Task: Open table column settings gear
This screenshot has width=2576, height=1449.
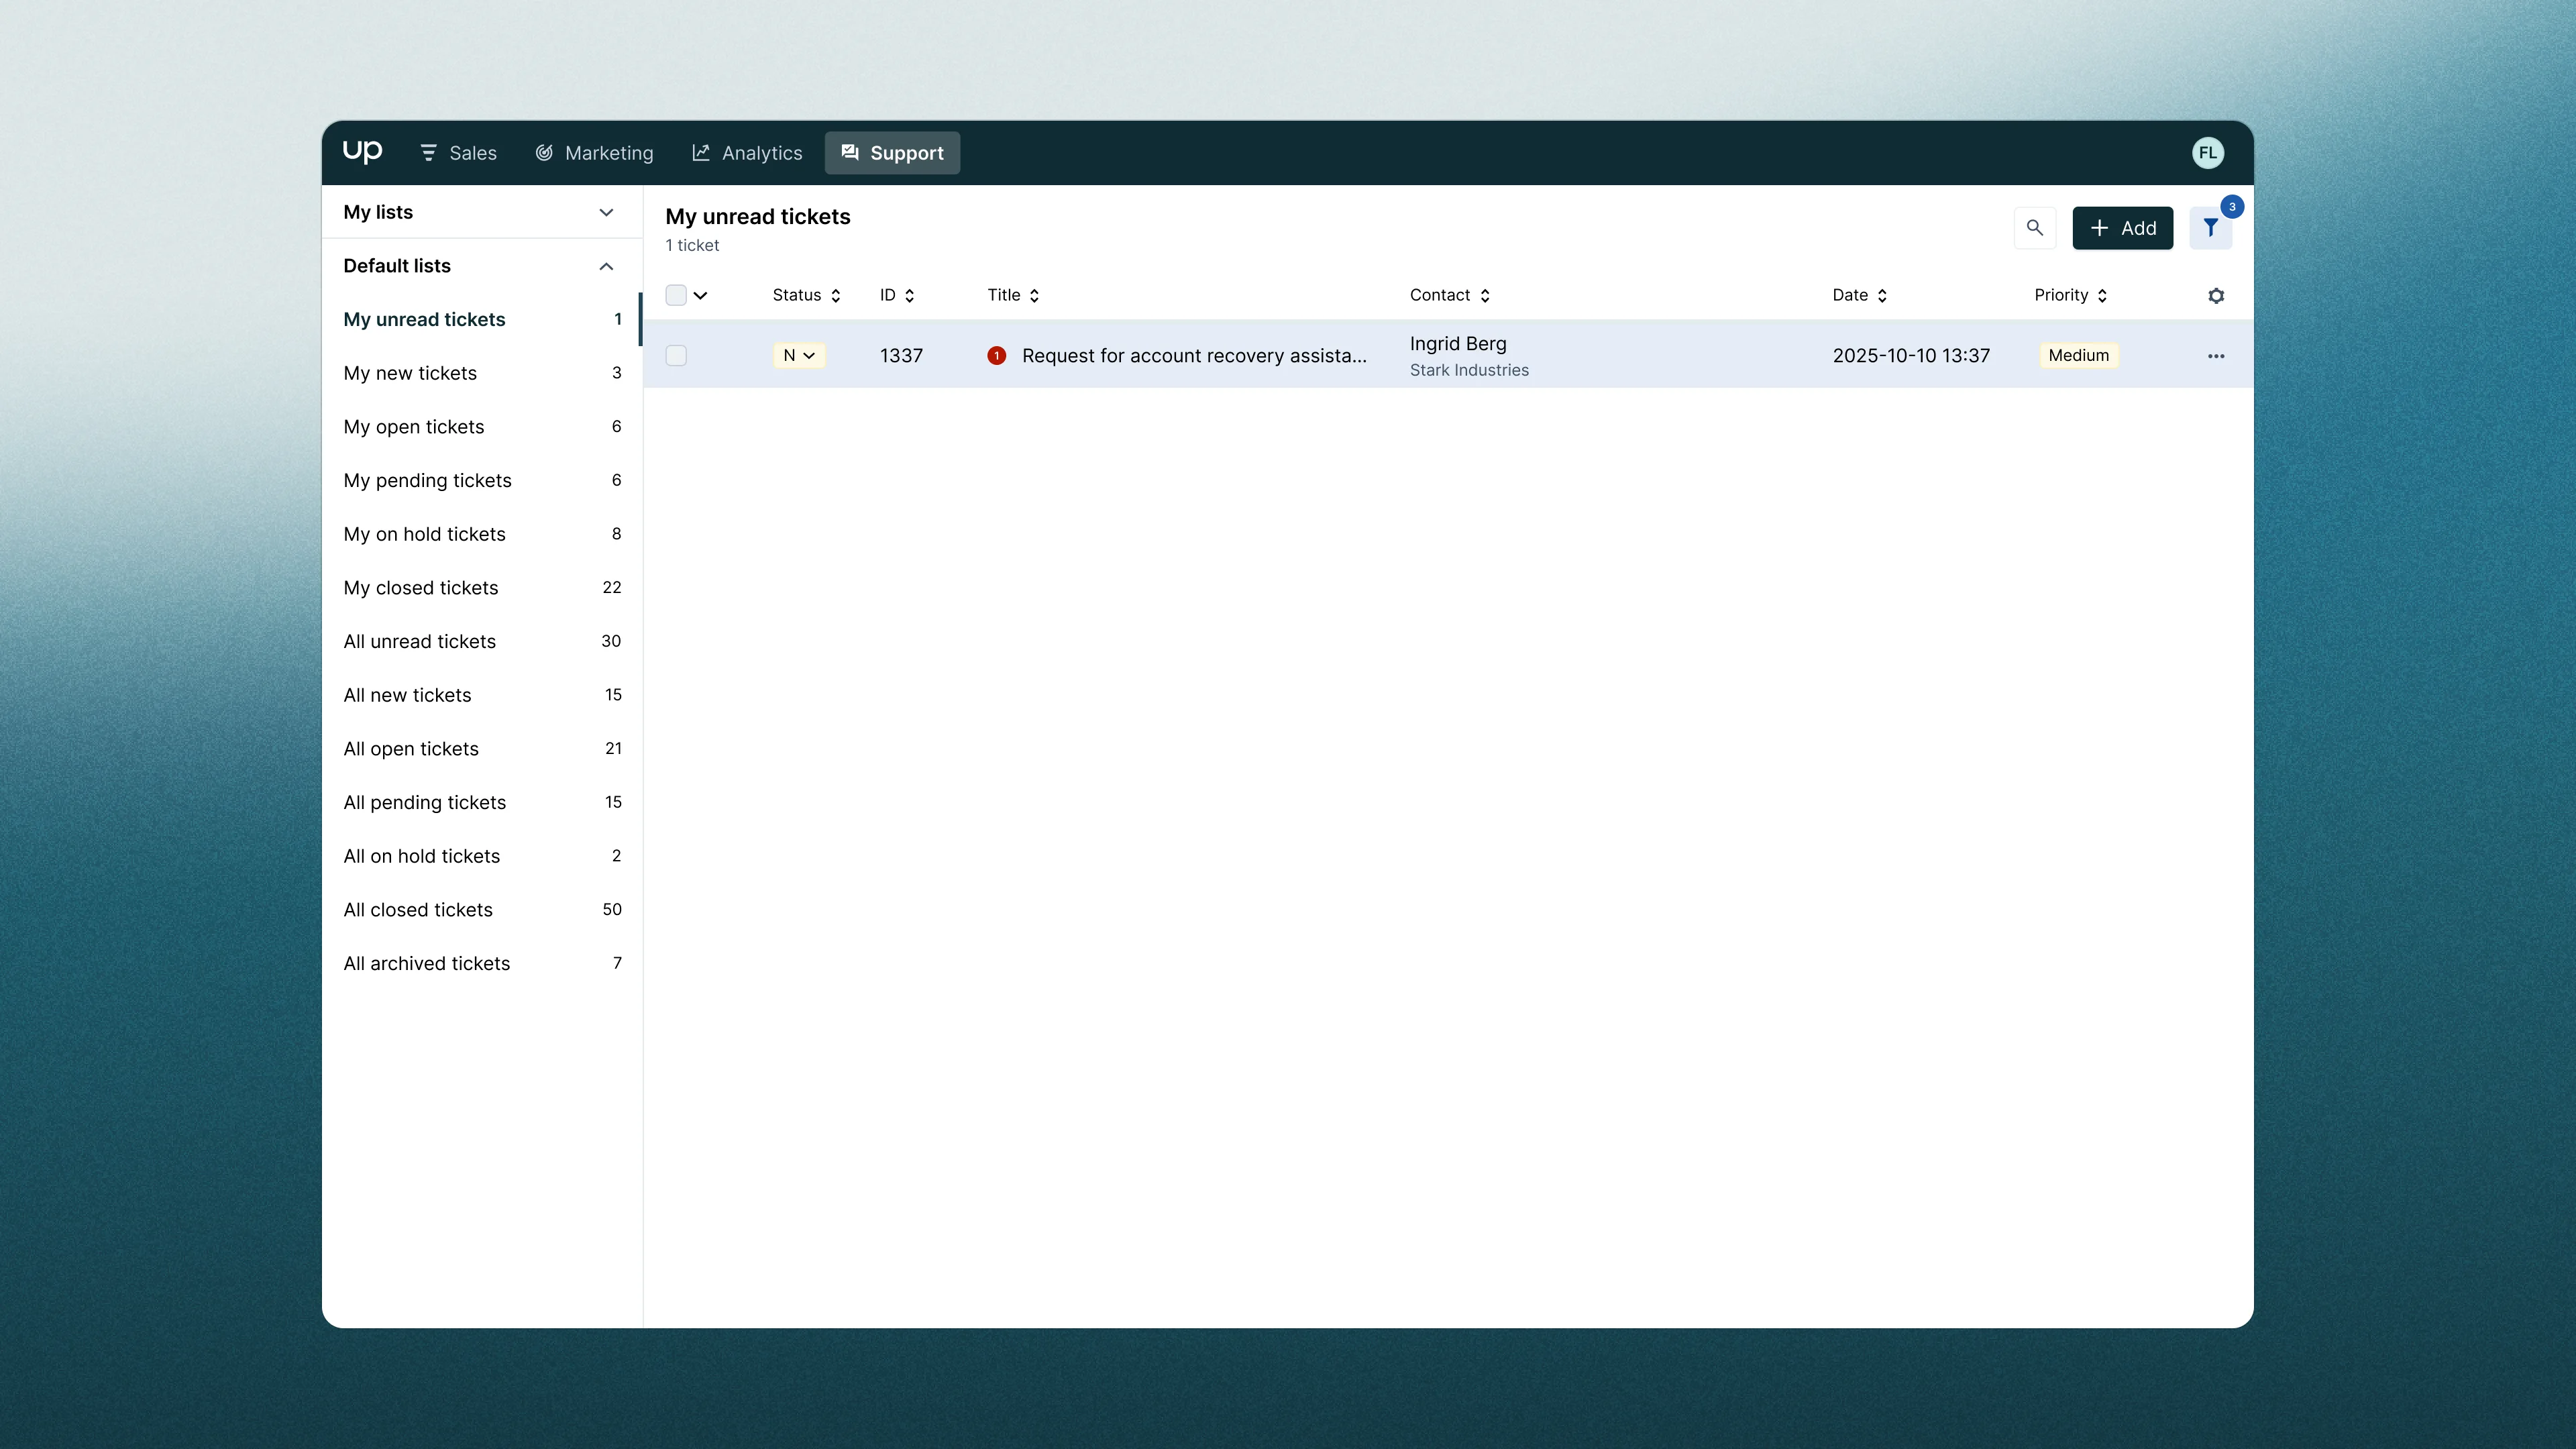Action: pos(2215,296)
